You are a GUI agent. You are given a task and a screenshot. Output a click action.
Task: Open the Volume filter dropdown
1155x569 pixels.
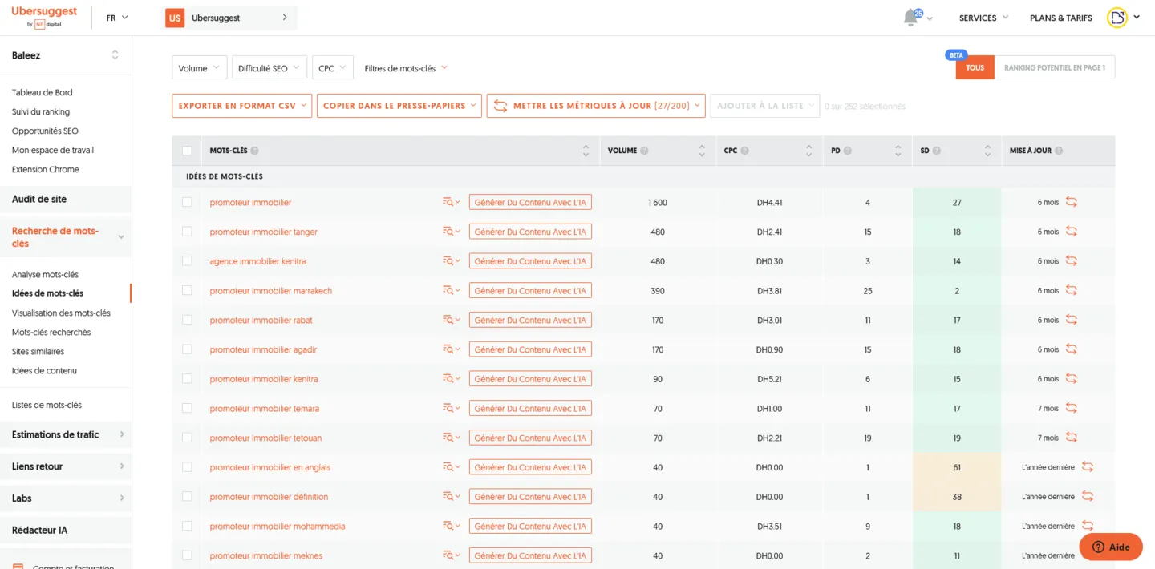click(200, 68)
